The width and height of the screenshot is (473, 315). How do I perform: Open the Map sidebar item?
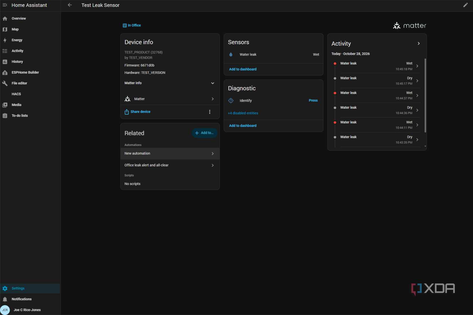pyautogui.click(x=30, y=29)
